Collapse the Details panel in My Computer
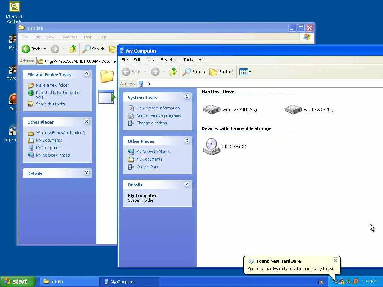The width and height of the screenshot is (383, 287). (187, 184)
